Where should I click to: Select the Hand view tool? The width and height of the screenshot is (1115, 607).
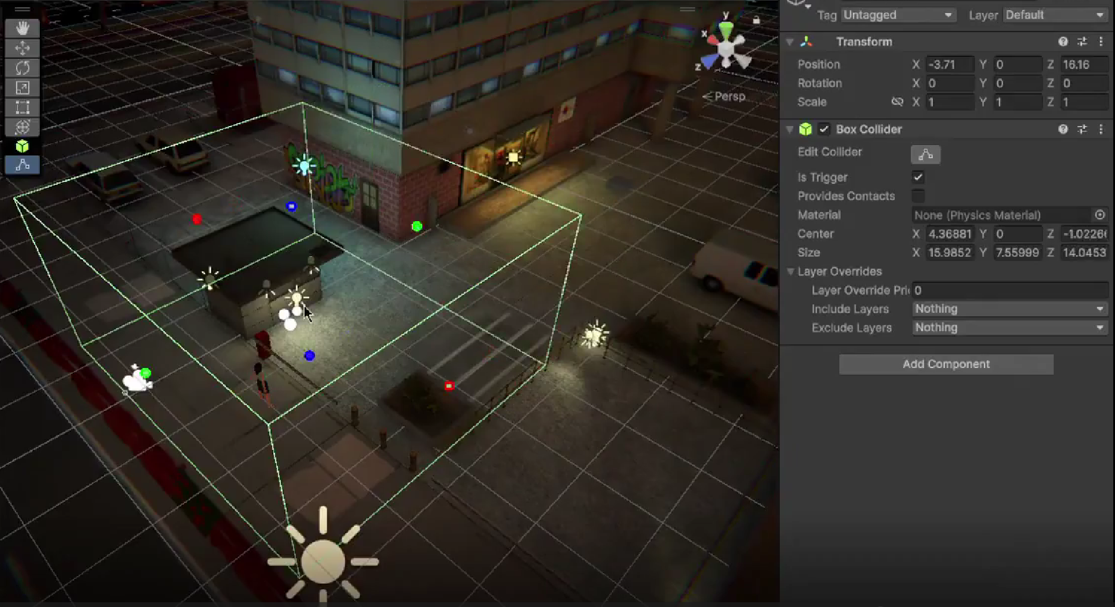tap(23, 28)
